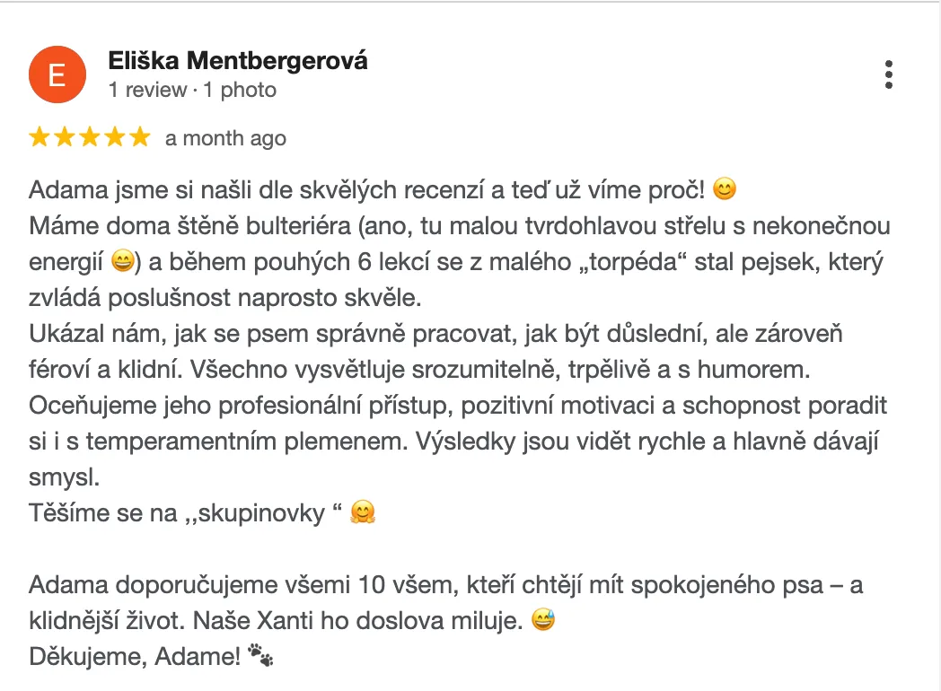Click the grinning emoji after "energií"
Screen dimensions: 941x691
coord(122,262)
